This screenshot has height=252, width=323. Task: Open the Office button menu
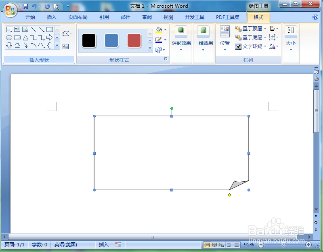coord(10,10)
